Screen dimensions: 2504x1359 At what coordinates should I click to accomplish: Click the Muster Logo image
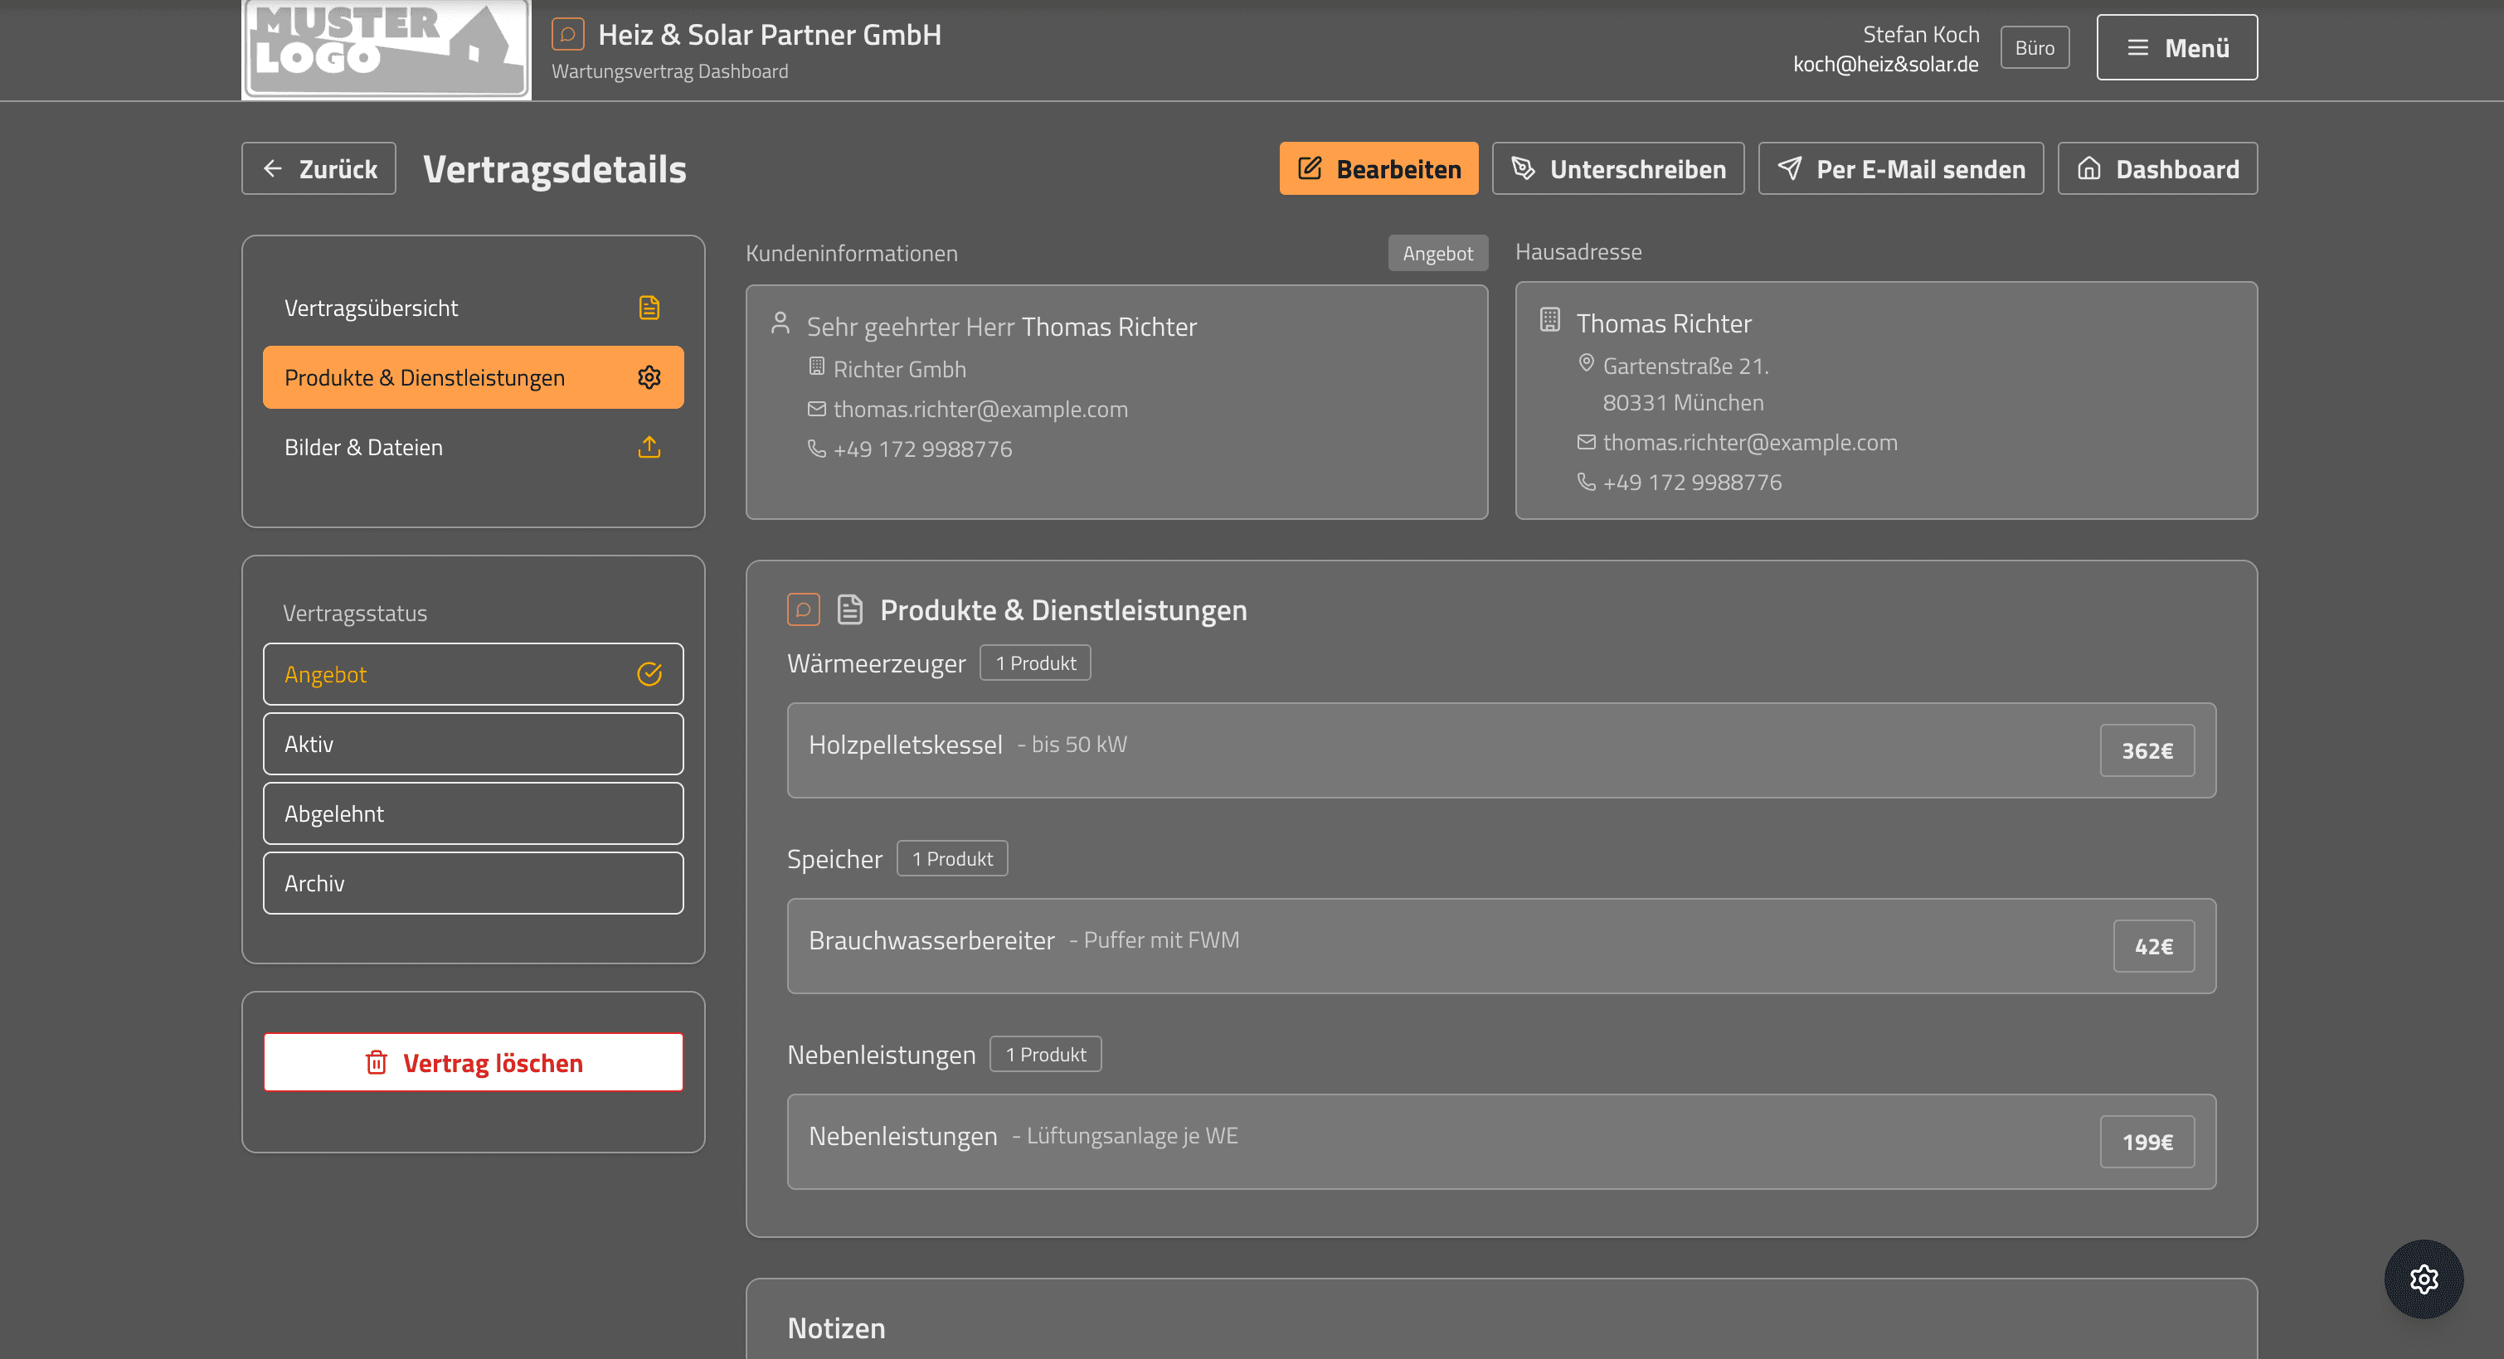coord(386,49)
